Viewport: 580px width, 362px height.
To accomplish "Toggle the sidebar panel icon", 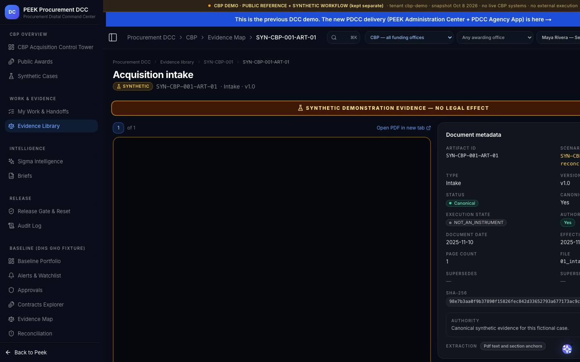I will click(113, 37).
